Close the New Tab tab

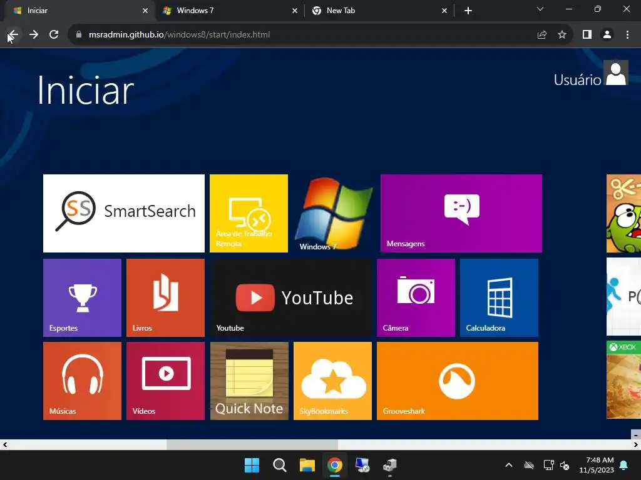pos(444,11)
